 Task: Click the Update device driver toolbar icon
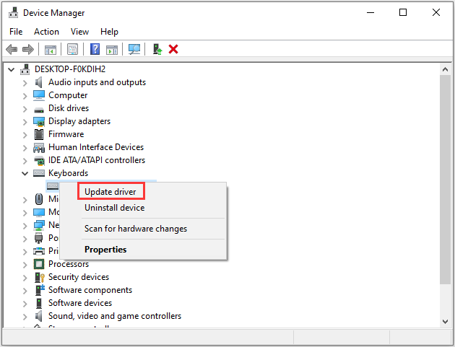pos(157,49)
